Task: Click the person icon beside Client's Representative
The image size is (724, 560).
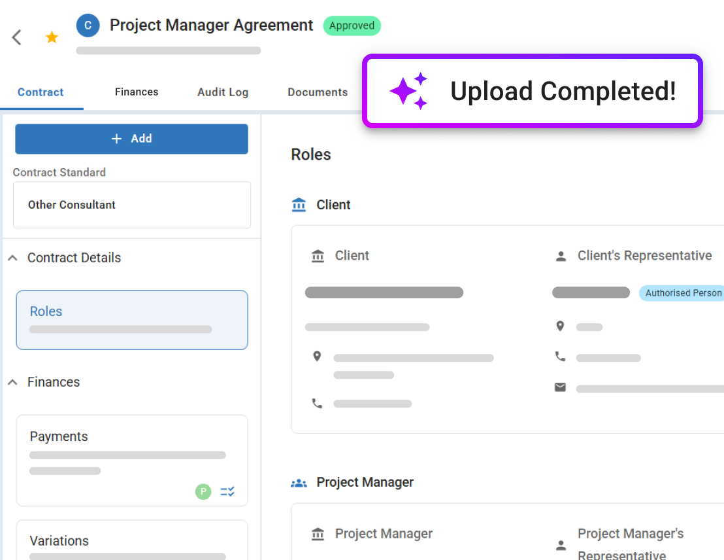Action: pos(561,256)
